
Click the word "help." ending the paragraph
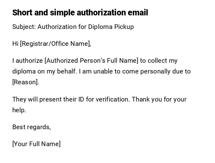(x=19, y=110)
